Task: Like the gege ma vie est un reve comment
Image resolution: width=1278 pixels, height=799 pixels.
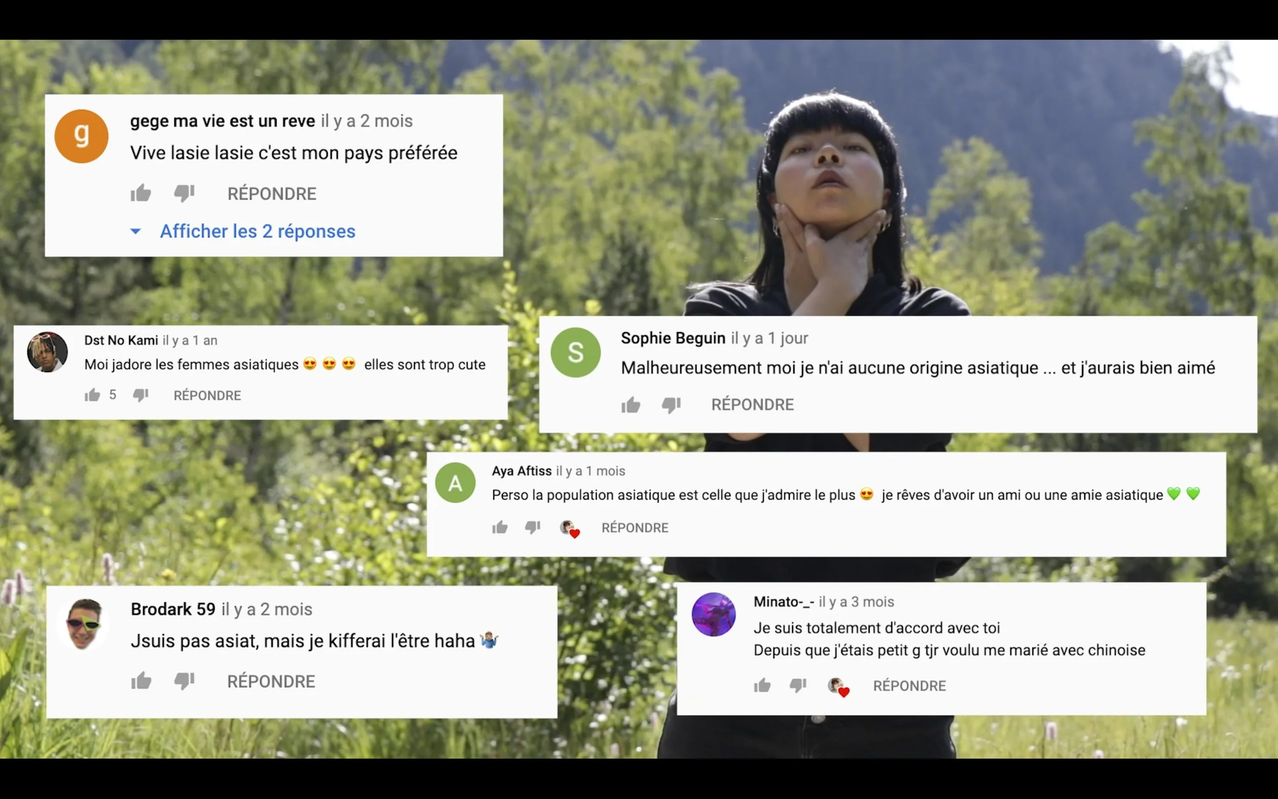Action: 141,193
